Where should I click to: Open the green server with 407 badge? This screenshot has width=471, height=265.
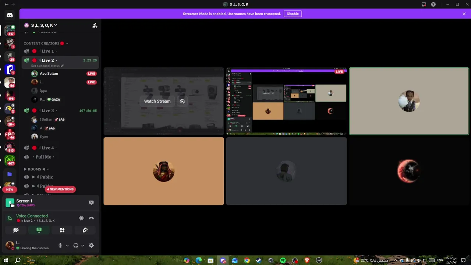pos(10,160)
